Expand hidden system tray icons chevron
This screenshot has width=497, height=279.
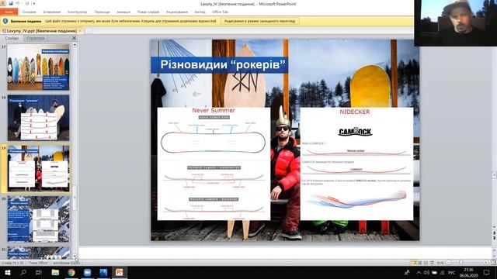[x=419, y=272]
